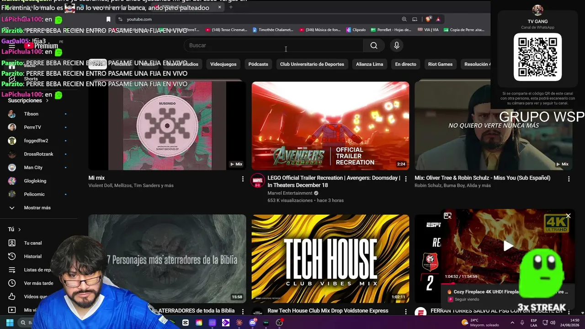Screen dimensions: 585x329
Task: Open the Historial sidebar entry
Action: coord(32,256)
